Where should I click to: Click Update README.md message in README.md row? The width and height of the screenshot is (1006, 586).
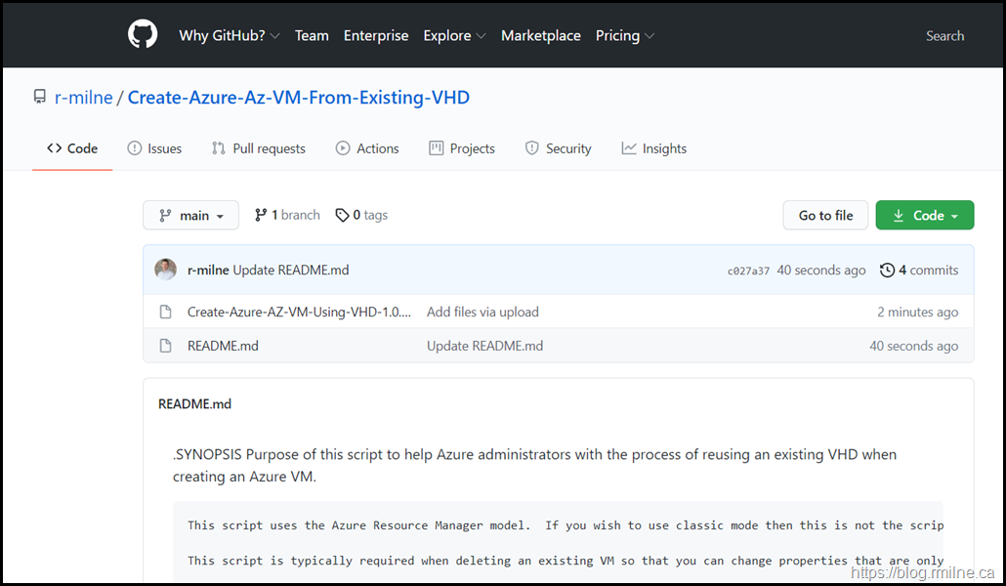click(x=485, y=346)
